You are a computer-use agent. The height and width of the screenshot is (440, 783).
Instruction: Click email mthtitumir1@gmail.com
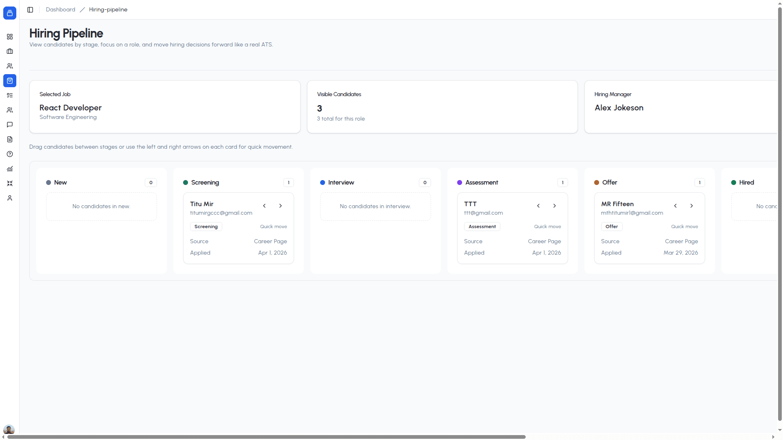pyautogui.click(x=632, y=213)
